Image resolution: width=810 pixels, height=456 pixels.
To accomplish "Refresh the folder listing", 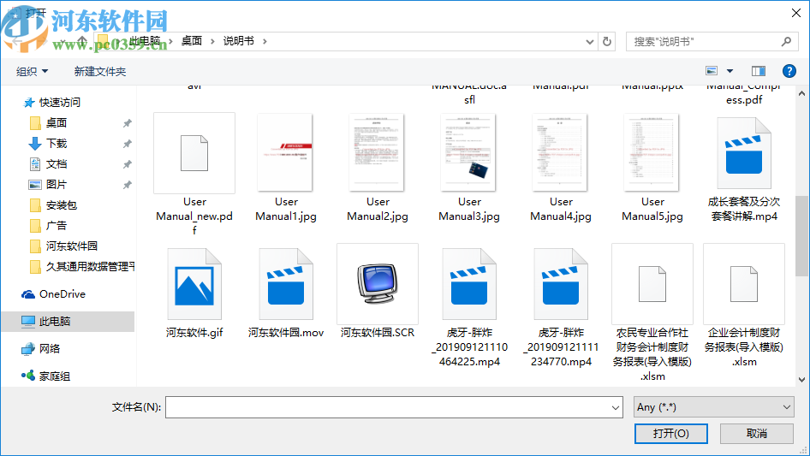I will click(x=607, y=41).
